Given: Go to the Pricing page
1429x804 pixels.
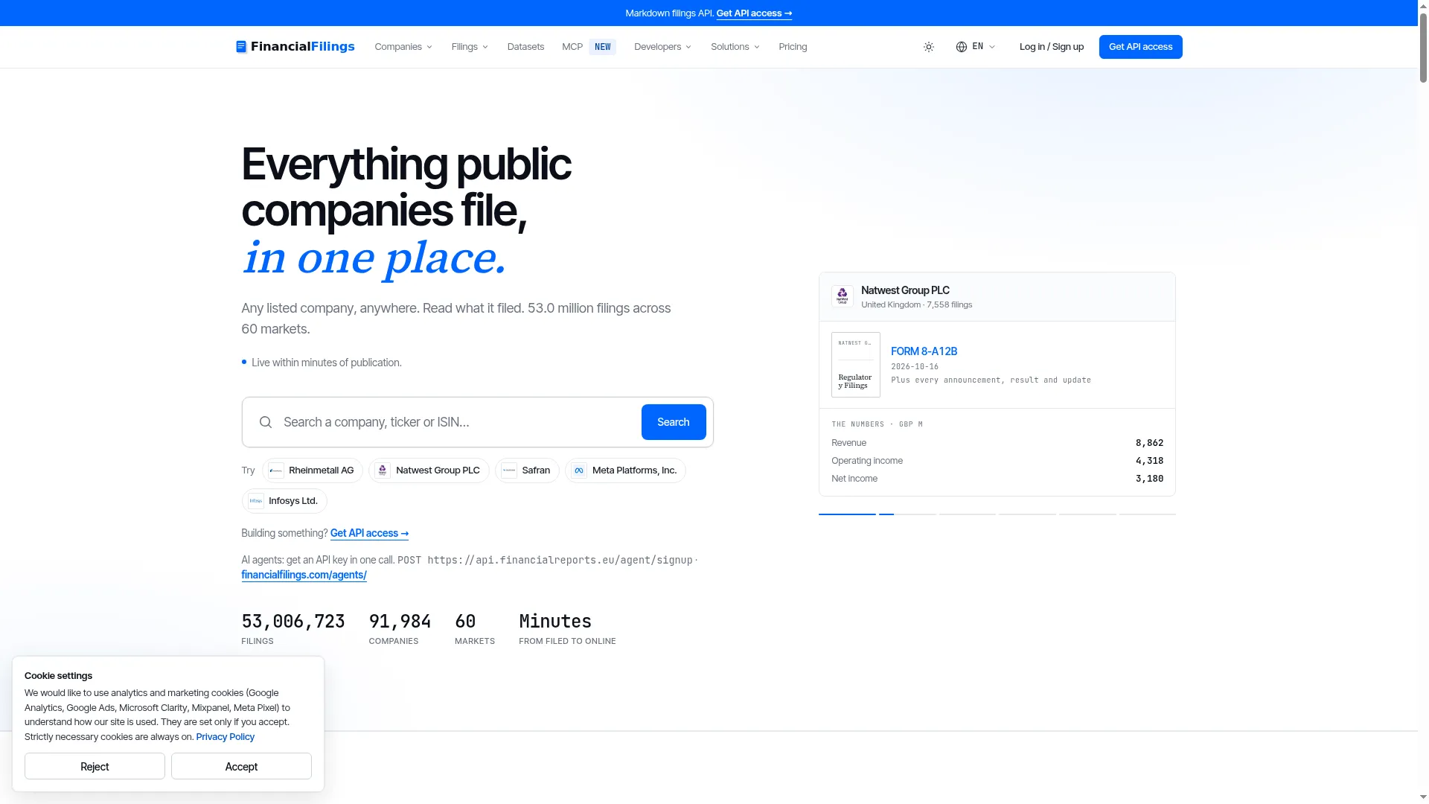Looking at the screenshot, I should 793,47.
